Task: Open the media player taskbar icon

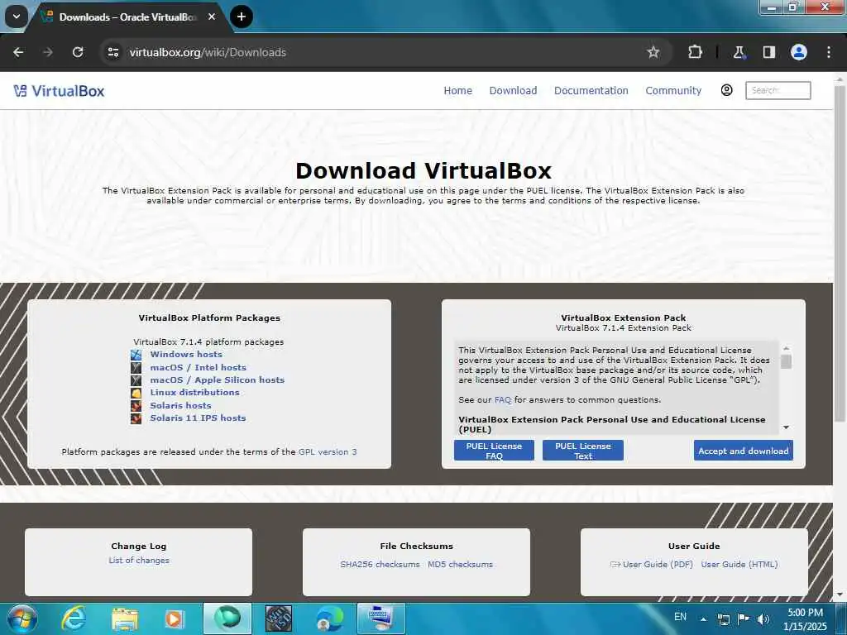Action: click(175, 618)
